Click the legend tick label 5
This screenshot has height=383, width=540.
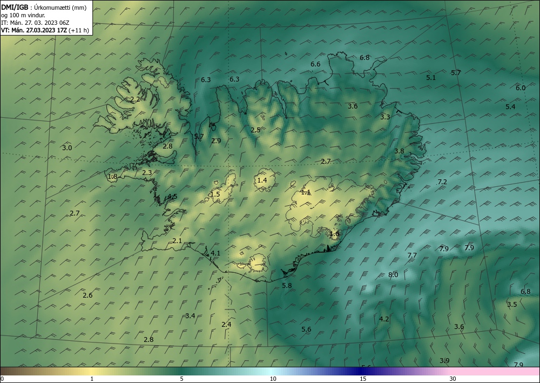coord(181,379)
